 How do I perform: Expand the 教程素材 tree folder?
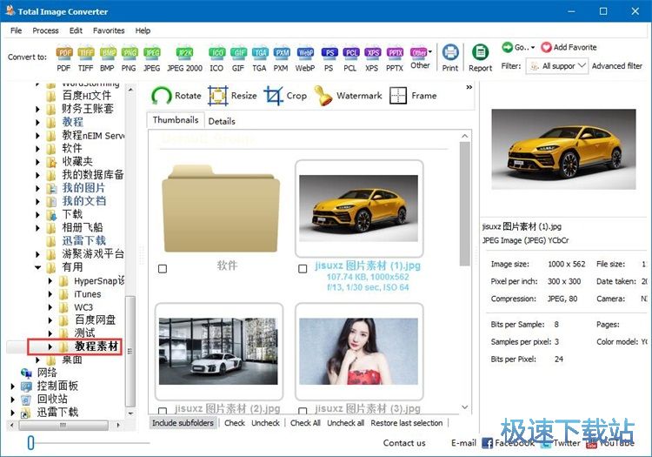point(50,346)
